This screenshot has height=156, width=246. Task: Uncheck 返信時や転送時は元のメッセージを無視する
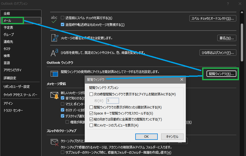click(x=62, y=25)
